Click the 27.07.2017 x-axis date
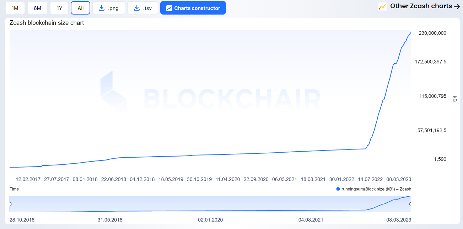Screen dimensions: 463x229 pyautogui.click(x=56, y=179)
